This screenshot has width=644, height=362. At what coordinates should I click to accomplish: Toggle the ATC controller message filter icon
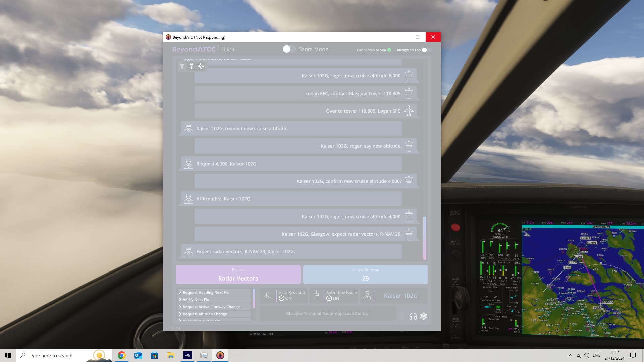[x=191, y=66]
